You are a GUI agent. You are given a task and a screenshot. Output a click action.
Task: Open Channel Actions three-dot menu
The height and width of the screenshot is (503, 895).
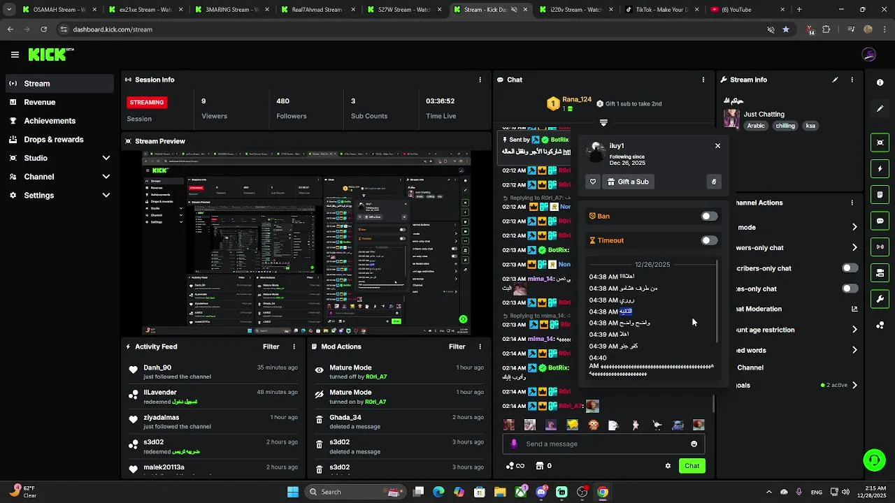(852, 203)
